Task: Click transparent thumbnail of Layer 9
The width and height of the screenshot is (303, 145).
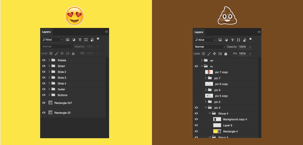Action: click(217, 125)
